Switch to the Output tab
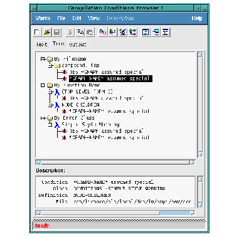This screenshot has width=239, height=237. 78,45
